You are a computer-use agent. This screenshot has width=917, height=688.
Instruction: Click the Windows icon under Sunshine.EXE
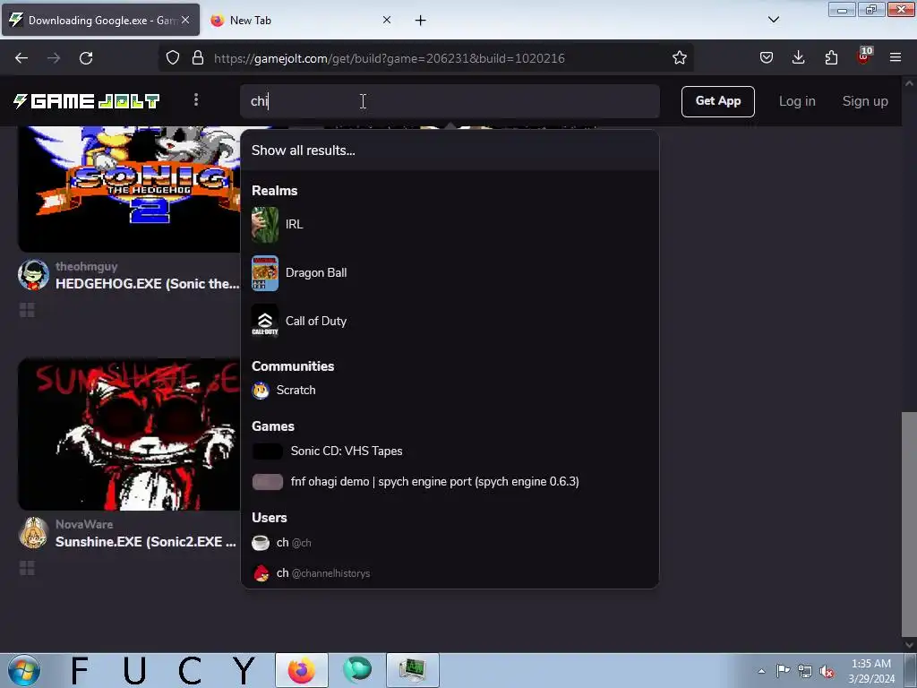pyautogui.click(x=27, y=568)
